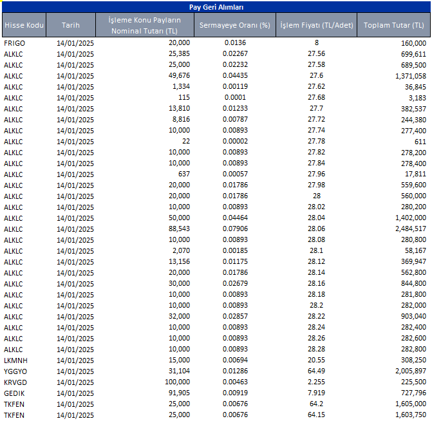Click the total amount cell 2,484,517
Viewport: 432px width, 421px height.
[407, 229]
